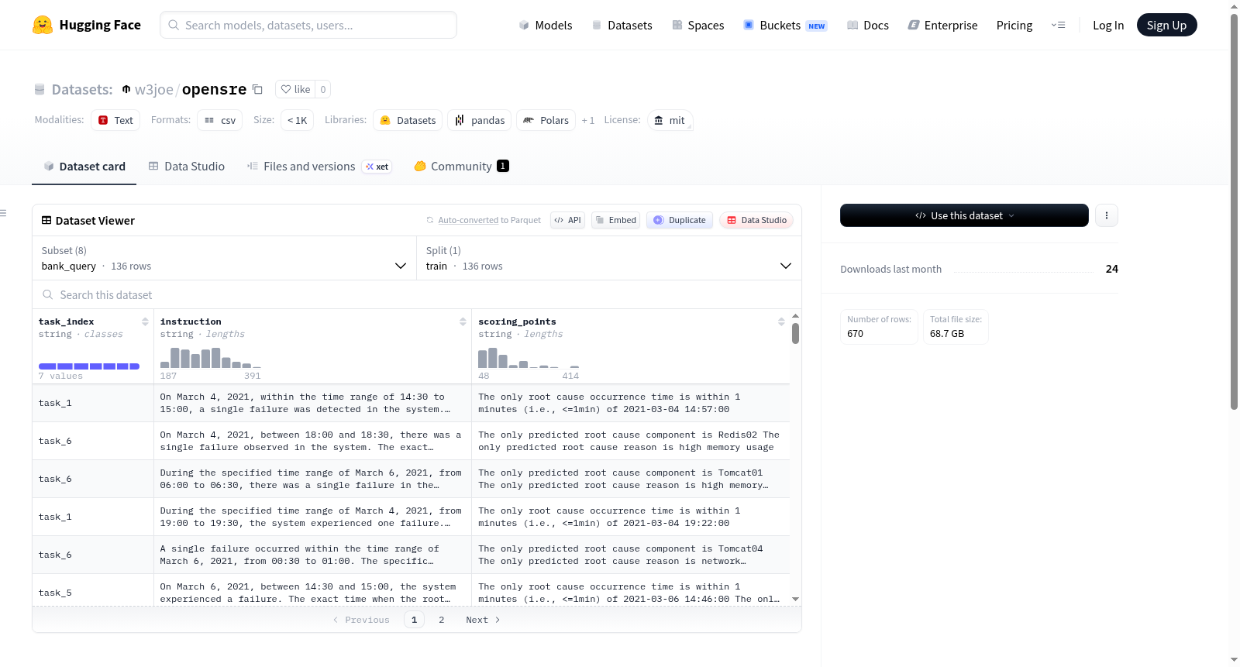
Task: Open the API button in viewer
Action: [567, 220]
